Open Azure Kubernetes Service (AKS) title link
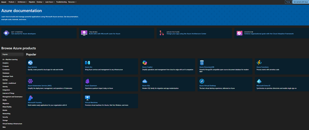 click(40, 86)
